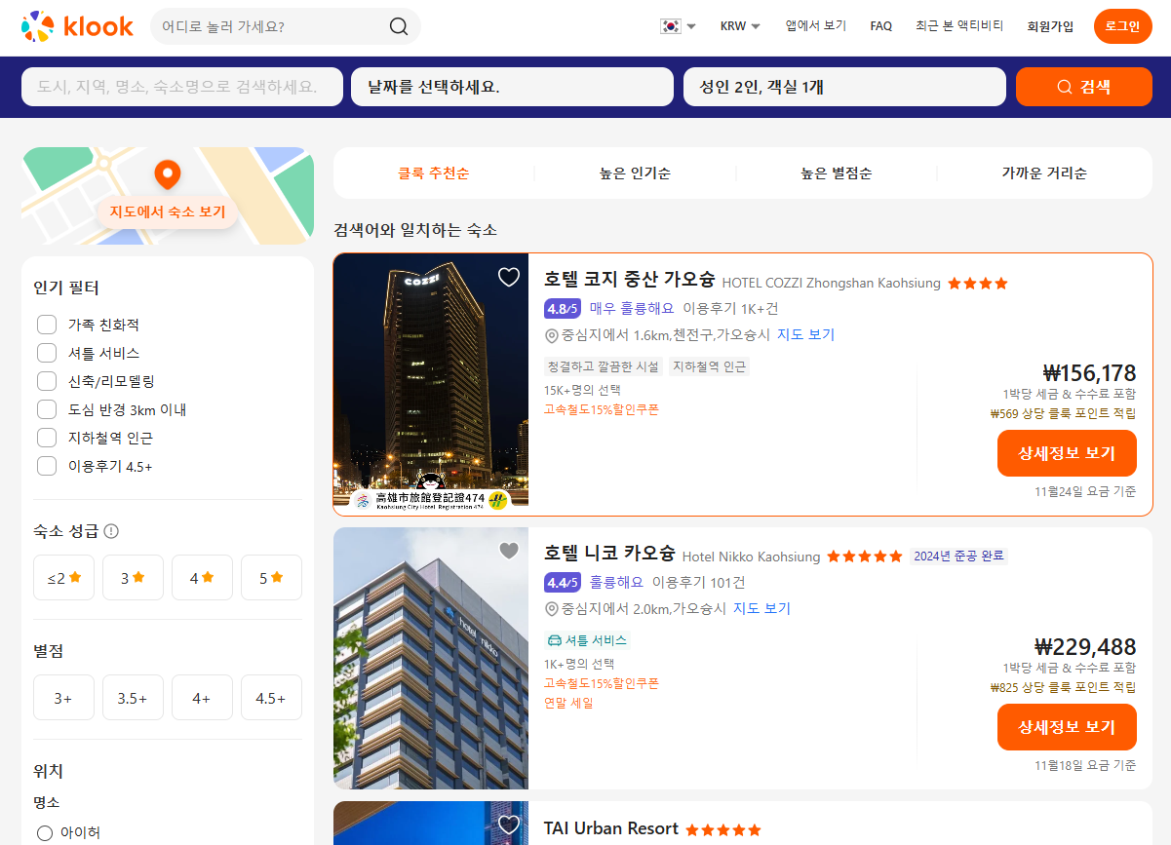The height and width of the screenshot is (845, 1171).
Task: Click the 셔틀 서비스 tag on Hotel Nikko
Action: [588, 640]
